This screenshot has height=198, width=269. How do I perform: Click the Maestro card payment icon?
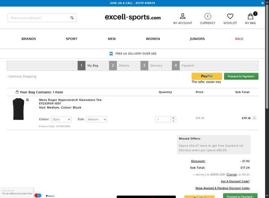pos(38,195)
